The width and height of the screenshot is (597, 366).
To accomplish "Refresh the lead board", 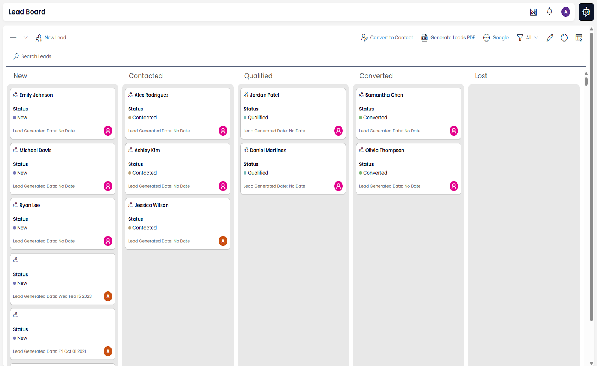I will click(x=564, y=38).
